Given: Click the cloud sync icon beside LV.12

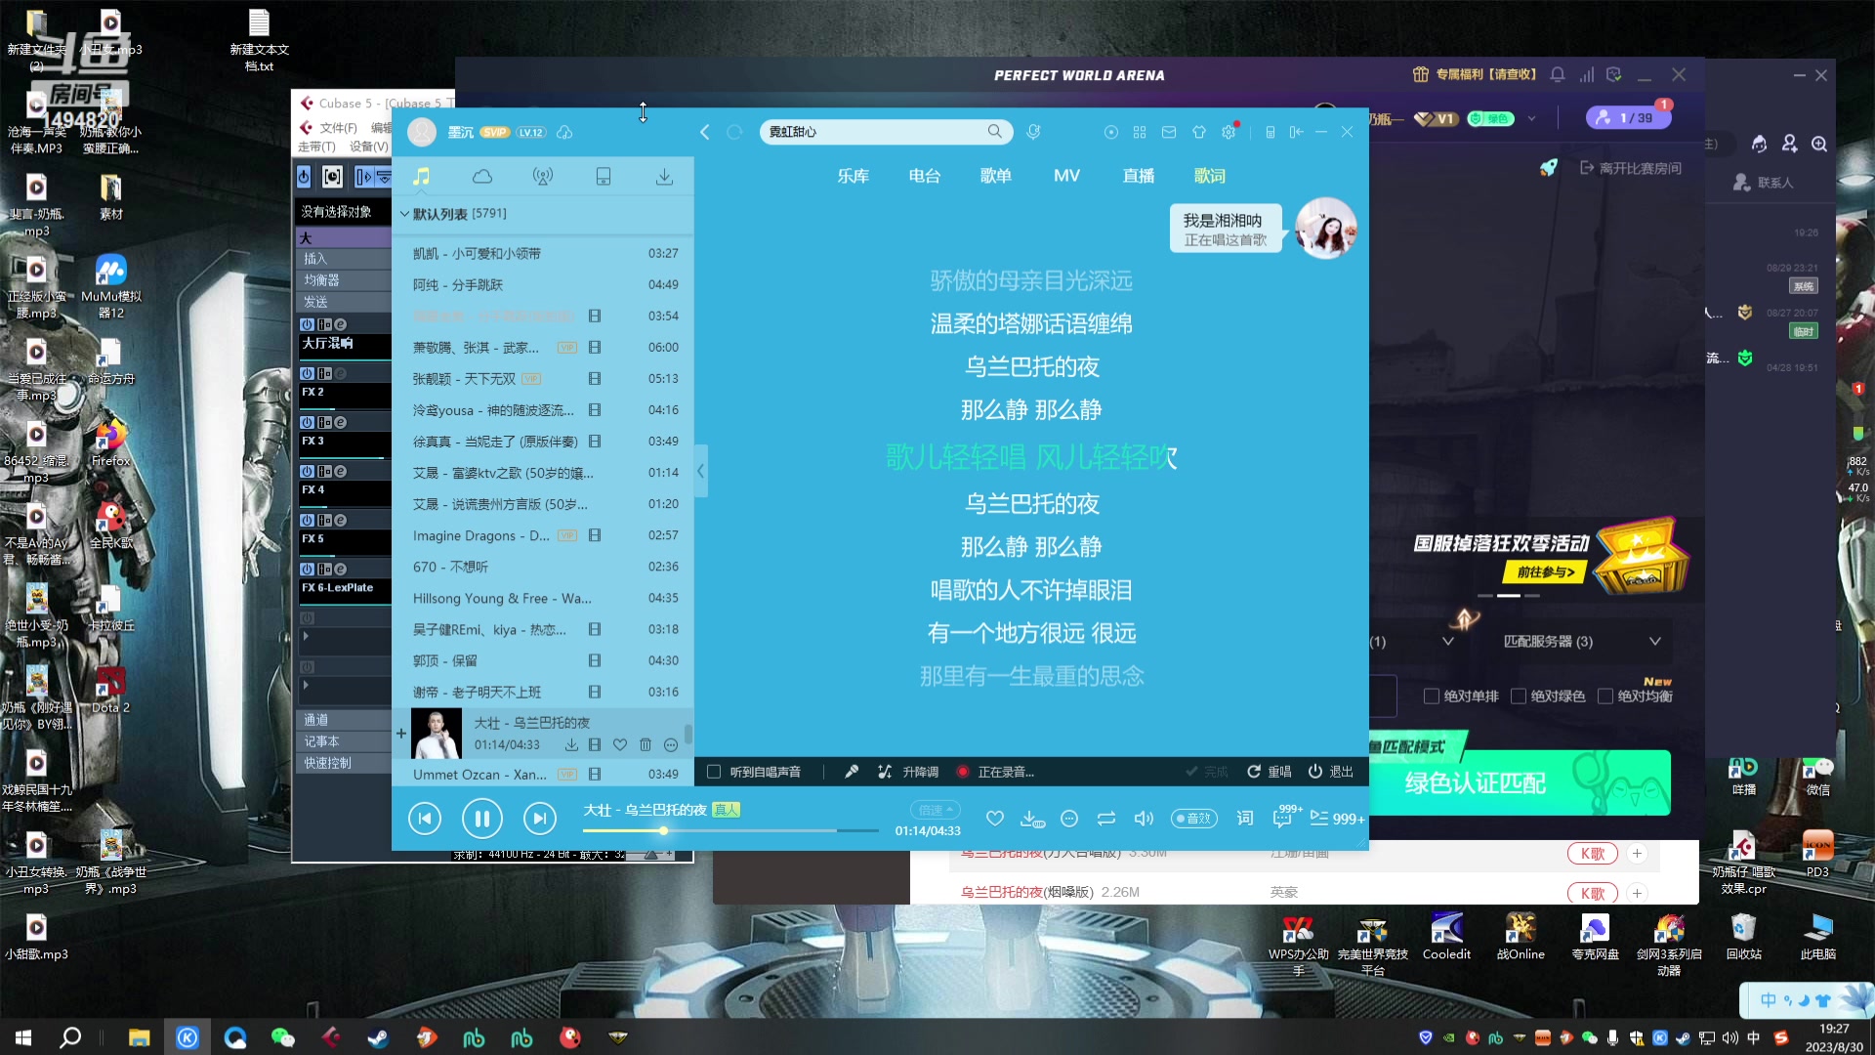Looking at the screenshot, I should 564,133.
